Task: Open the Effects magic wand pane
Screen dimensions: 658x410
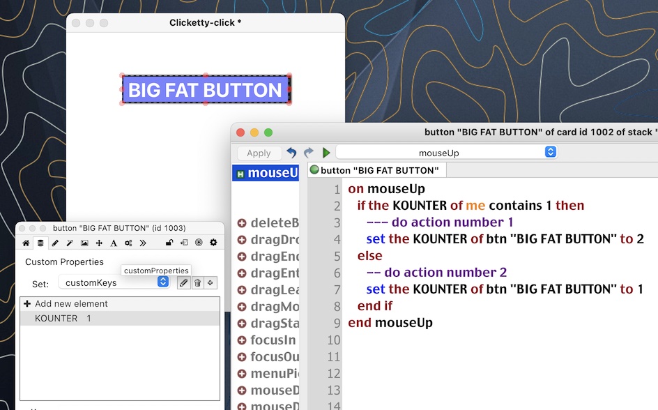Action: tap(70, 243)
